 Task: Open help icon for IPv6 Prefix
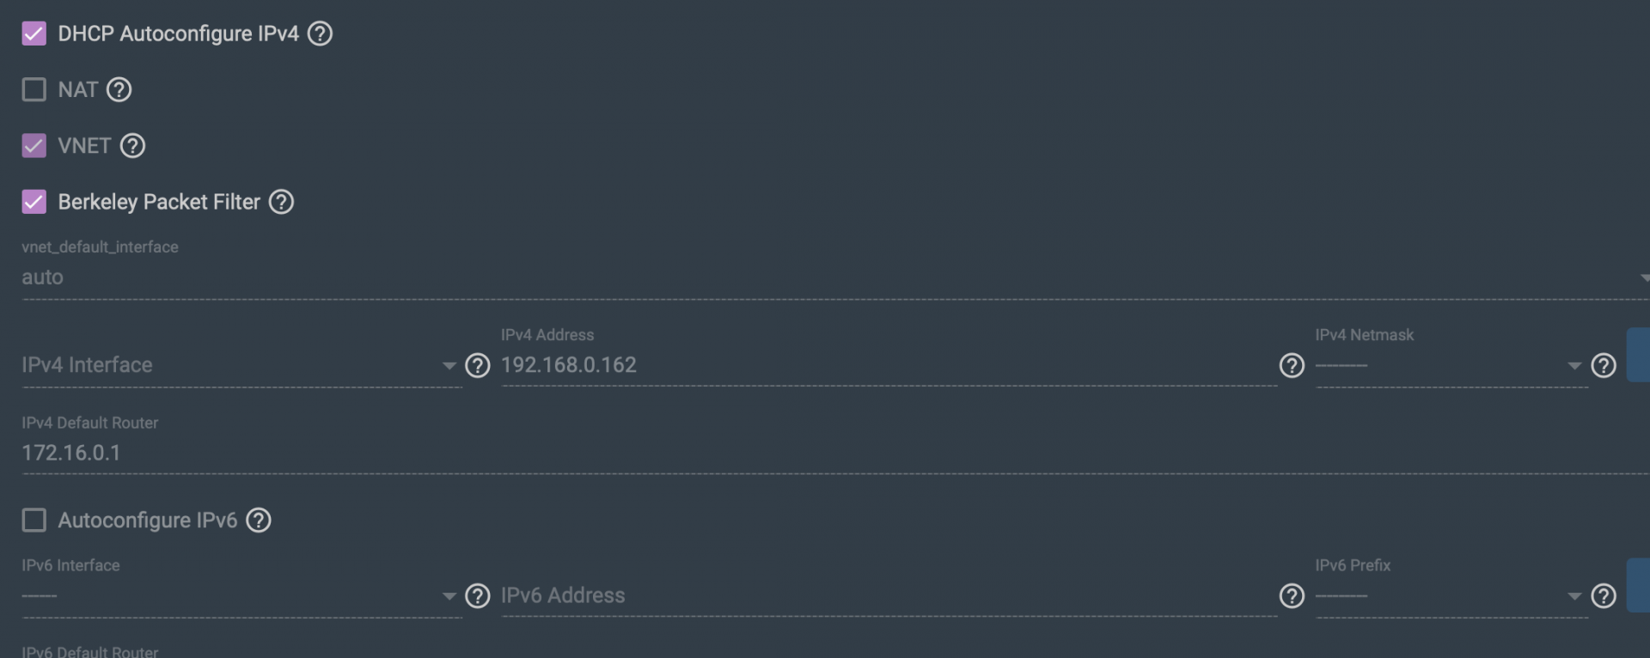[x=1604, y=596]
